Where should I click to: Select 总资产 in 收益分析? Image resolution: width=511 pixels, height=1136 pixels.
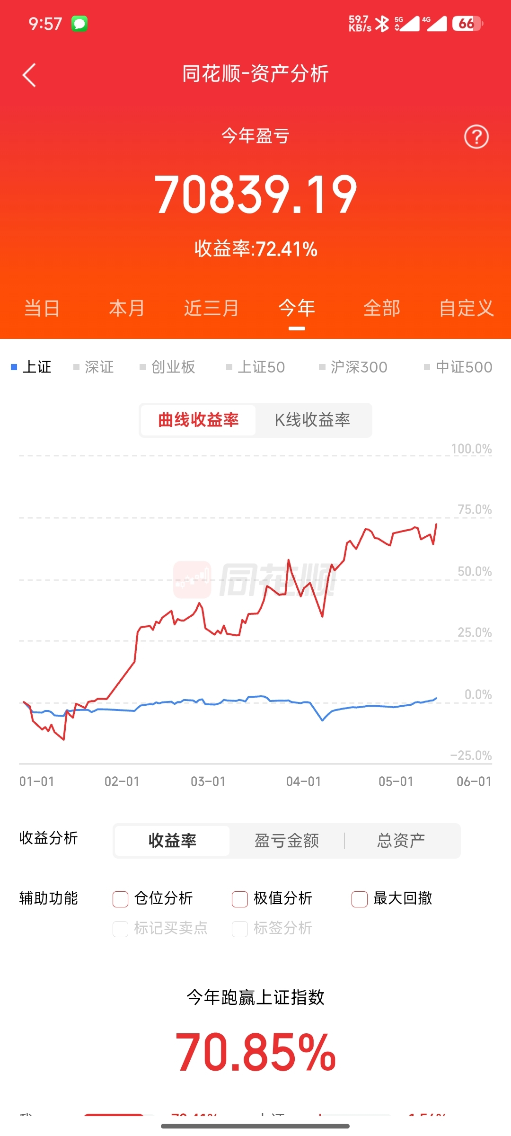pos(401,841)
